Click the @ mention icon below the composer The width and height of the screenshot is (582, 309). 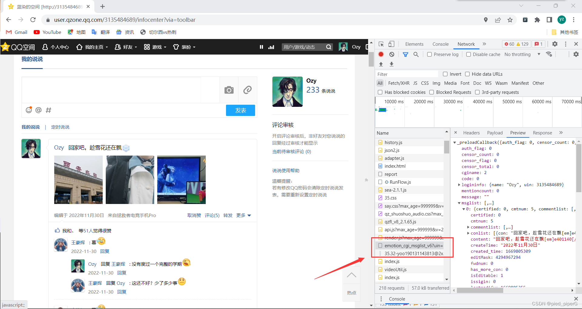point(38,110)
